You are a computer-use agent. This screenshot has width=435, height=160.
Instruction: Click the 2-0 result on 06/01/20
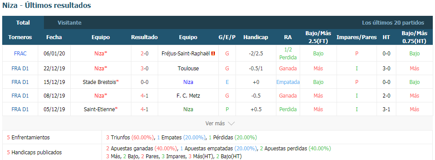pyautogui.click(x=144, y=54)
